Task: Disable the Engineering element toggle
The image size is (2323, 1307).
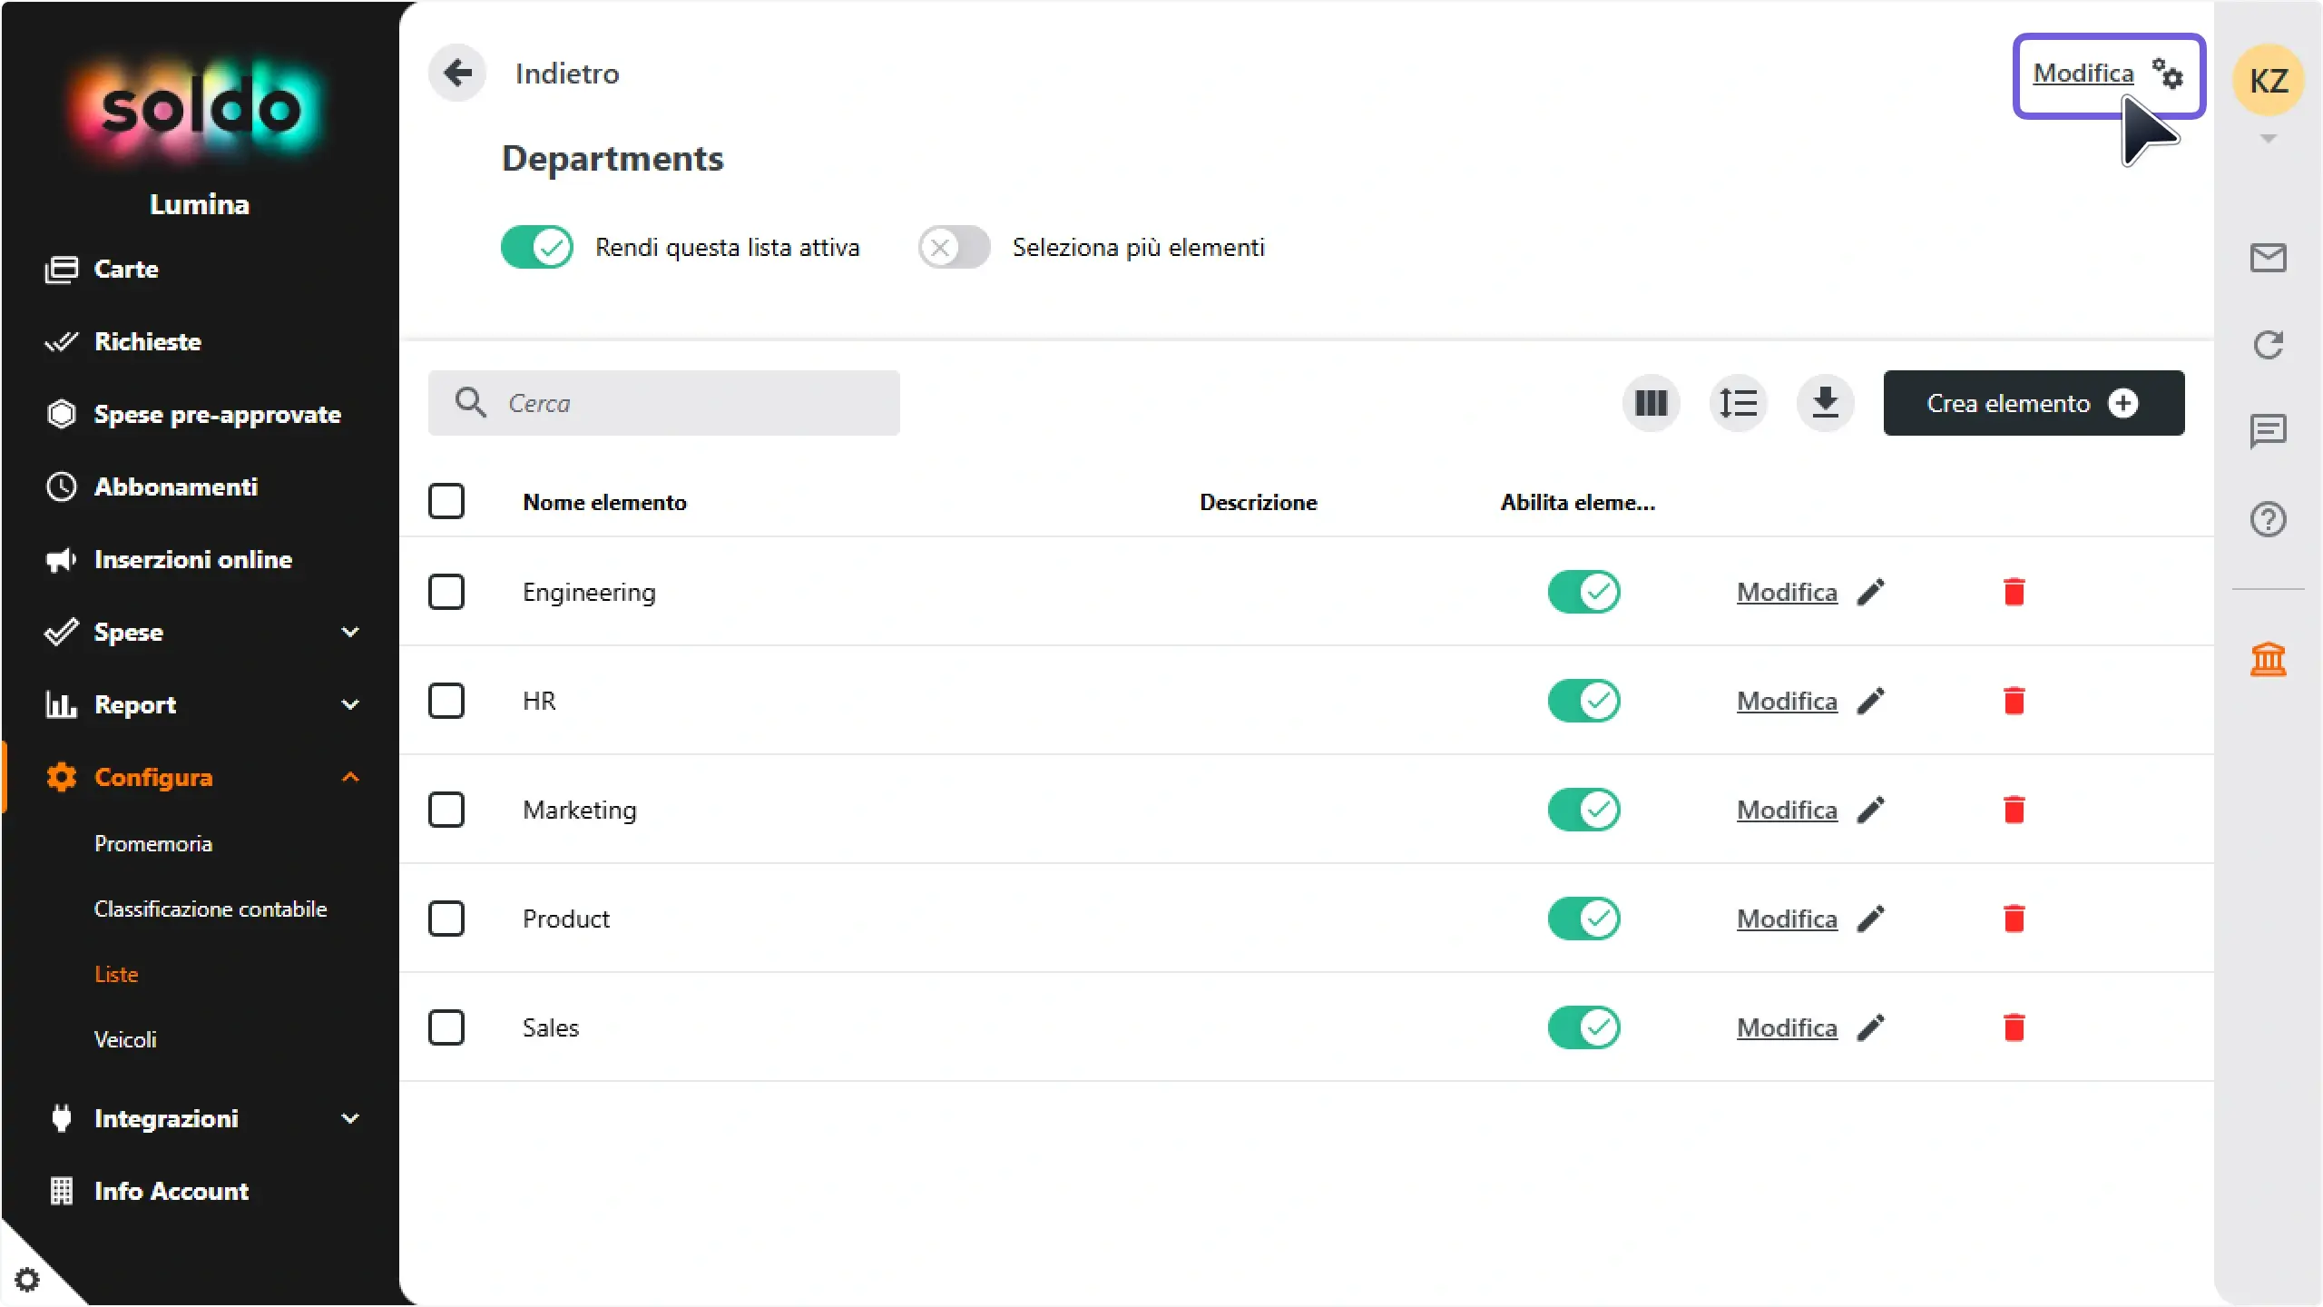Action: click(1584, 592)
